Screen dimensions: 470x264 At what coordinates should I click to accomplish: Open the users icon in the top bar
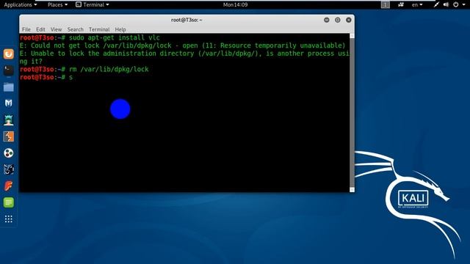(x=401, y=4)
